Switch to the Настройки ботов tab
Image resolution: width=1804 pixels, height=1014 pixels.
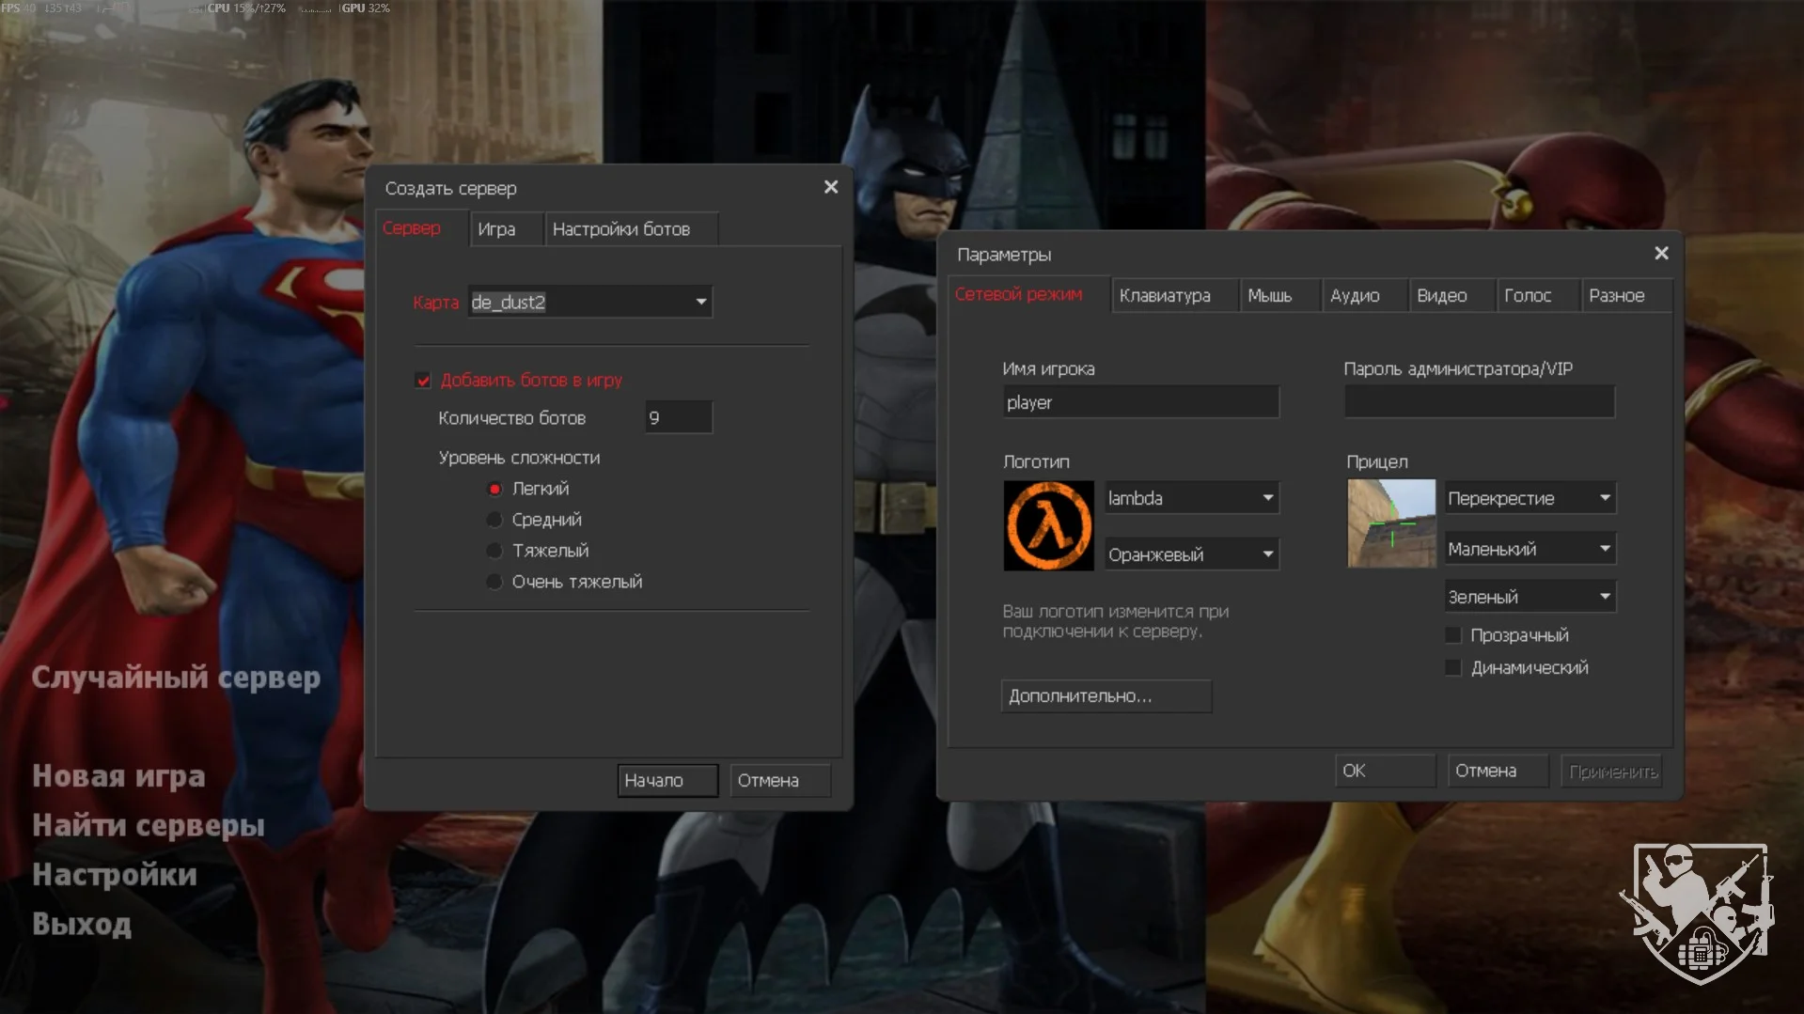coord(621,229)
